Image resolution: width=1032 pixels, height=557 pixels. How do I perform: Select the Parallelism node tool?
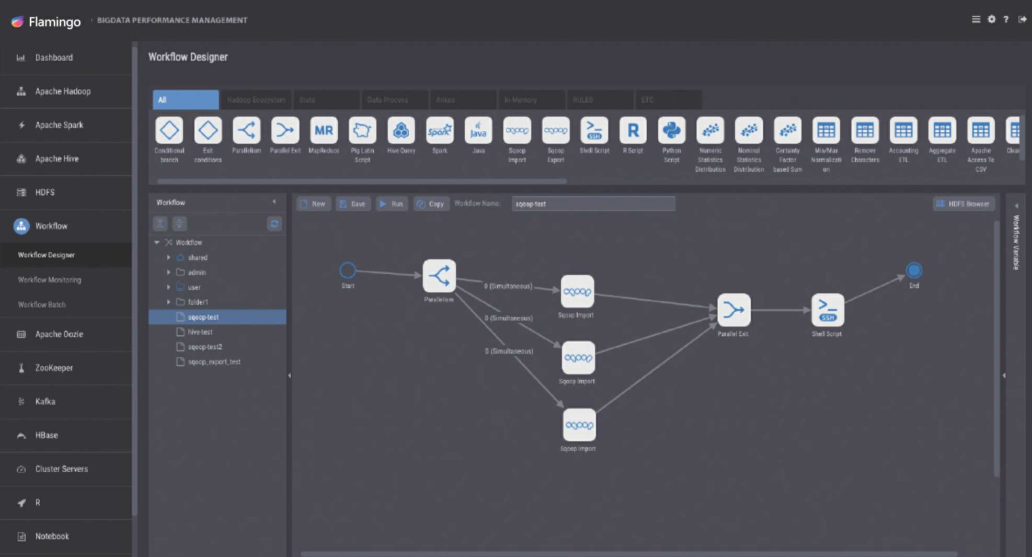point(246,131)
